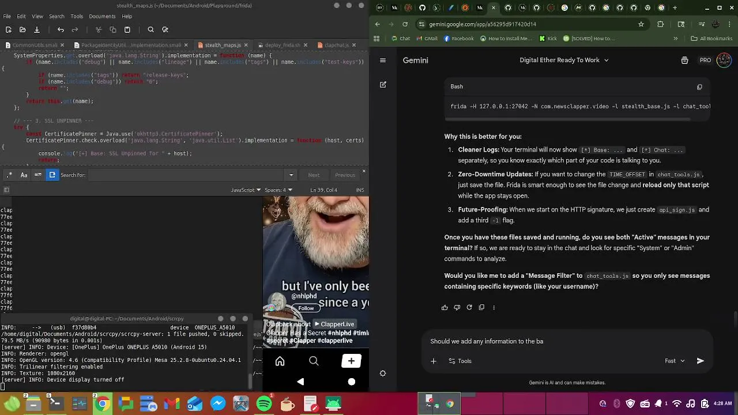Open the Tools menu in text editor
Viewport: 738px width, 415px height.
tap(77, 16)
